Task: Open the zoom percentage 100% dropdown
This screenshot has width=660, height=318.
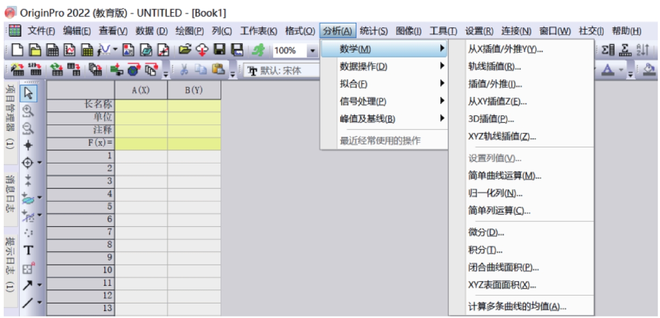Action: [x=312, y=50]
